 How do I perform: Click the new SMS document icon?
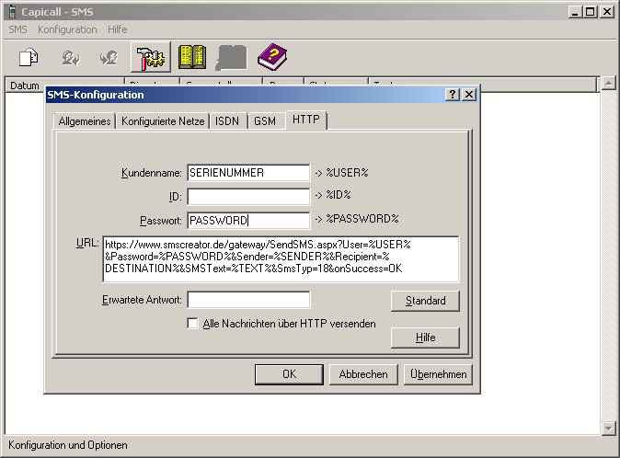[x=29, y=58]
